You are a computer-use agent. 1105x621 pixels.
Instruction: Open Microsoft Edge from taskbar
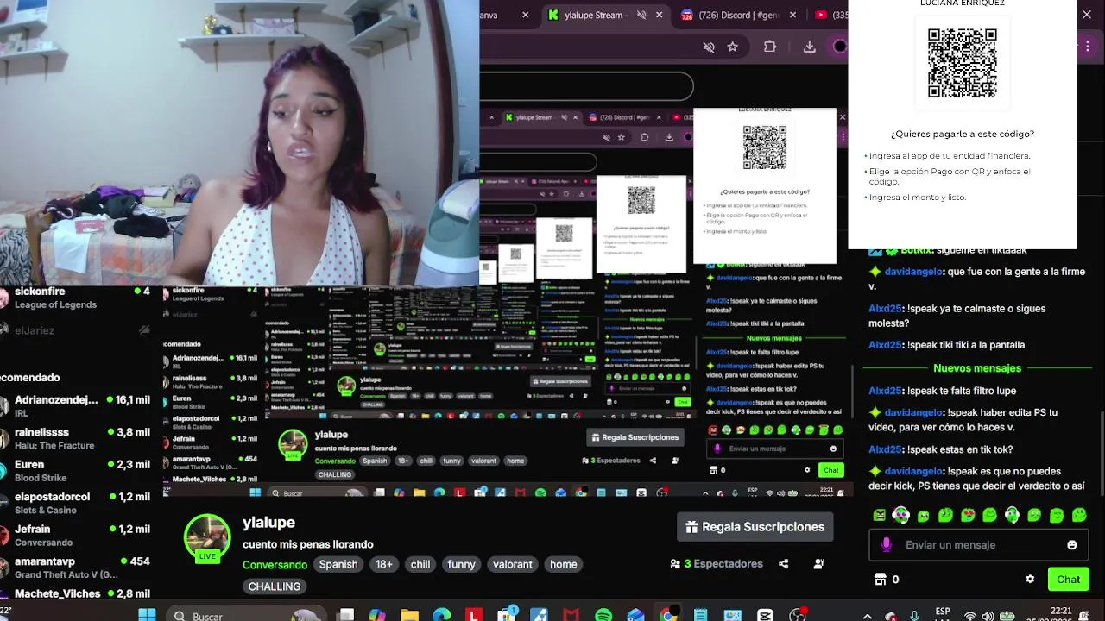pyautogui.click(x=441, y=615)
